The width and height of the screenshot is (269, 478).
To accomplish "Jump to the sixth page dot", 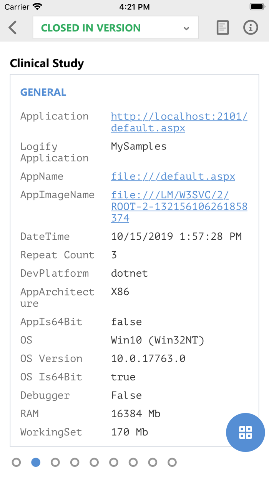I will tap(114, 462).
